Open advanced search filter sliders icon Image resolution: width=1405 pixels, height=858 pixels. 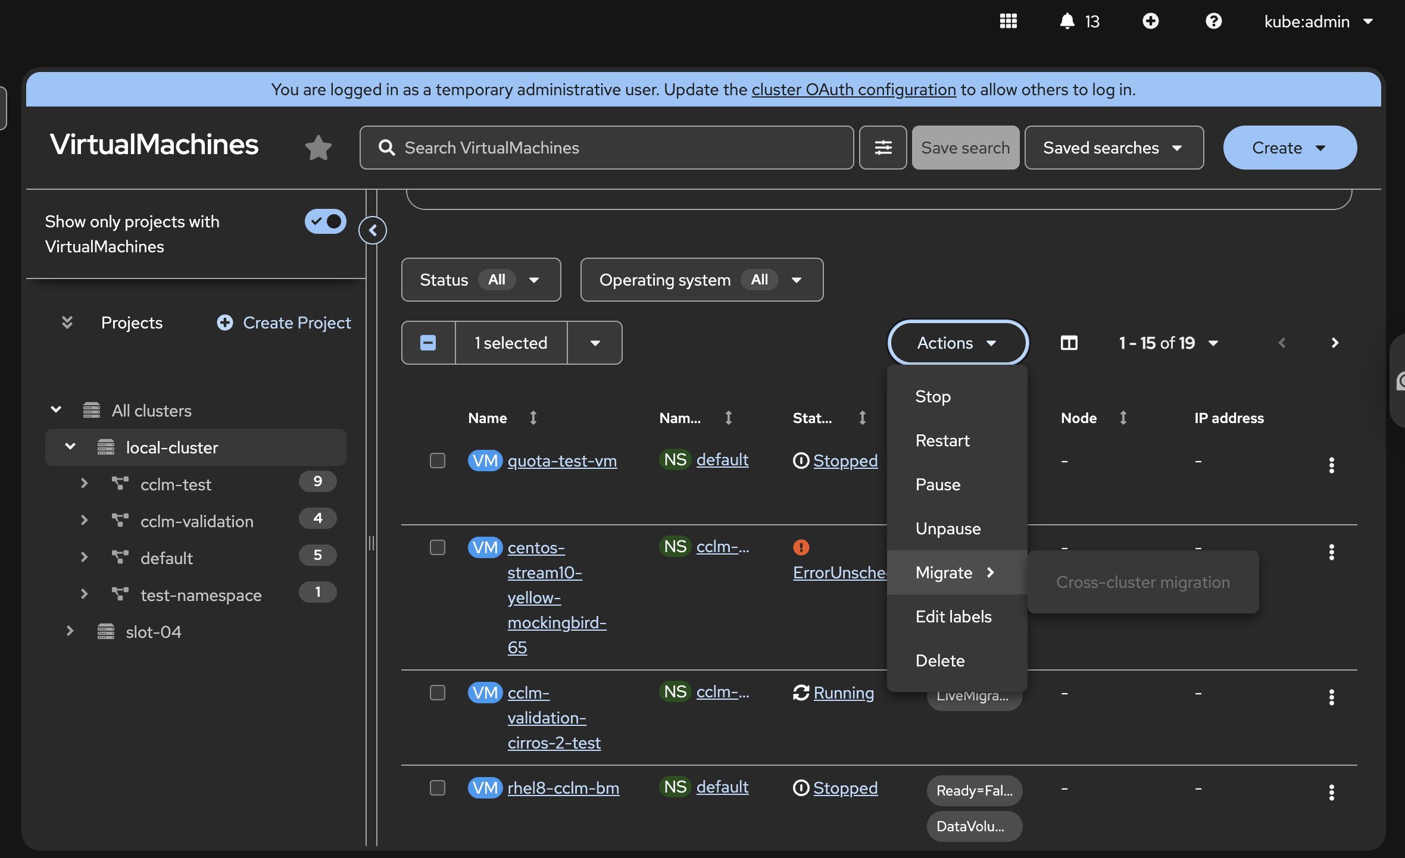point(883,148)
